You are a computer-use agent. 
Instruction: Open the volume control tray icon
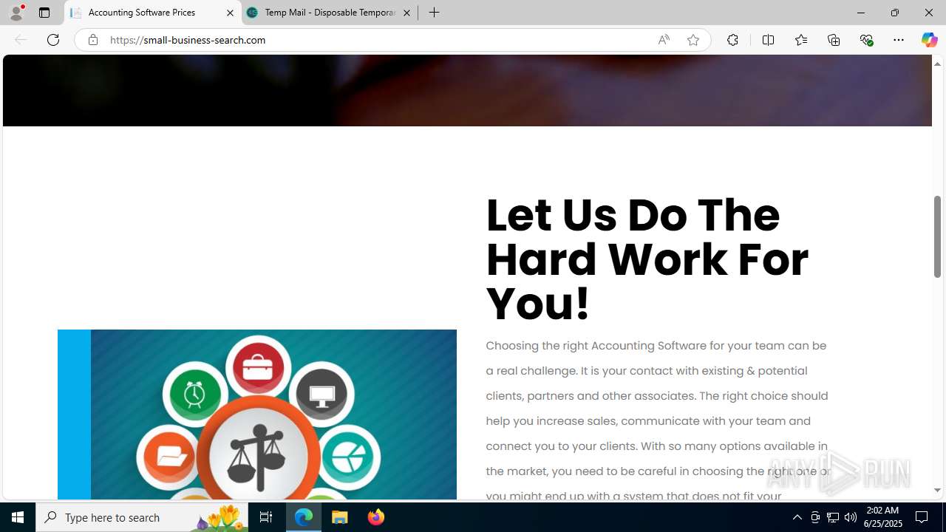point(851,517)
